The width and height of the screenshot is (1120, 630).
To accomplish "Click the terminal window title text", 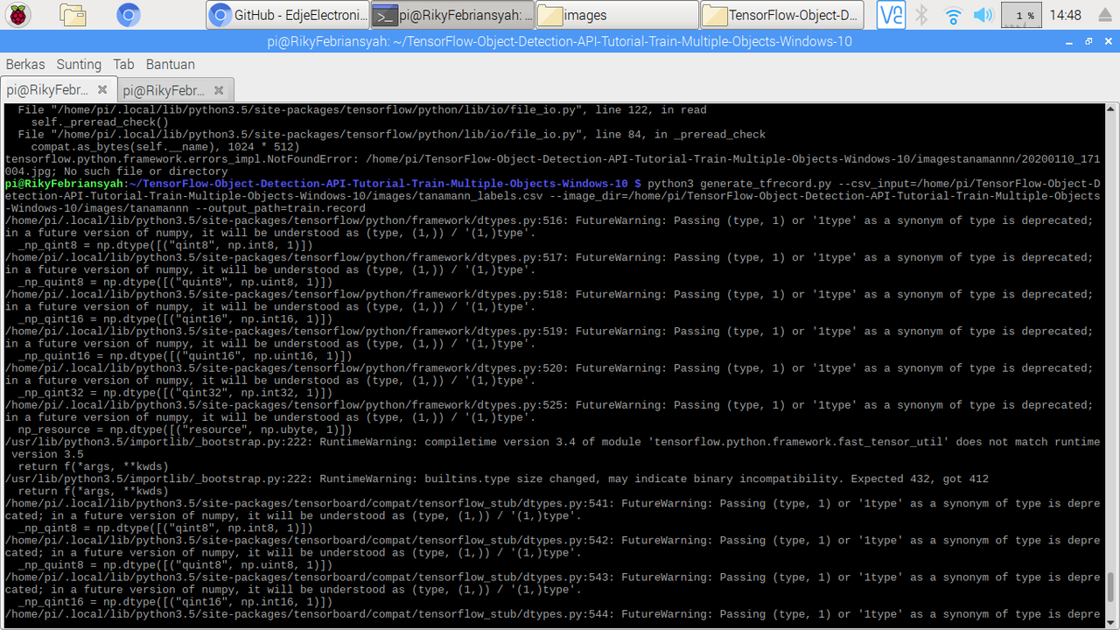I will click(x=560, y=41).
